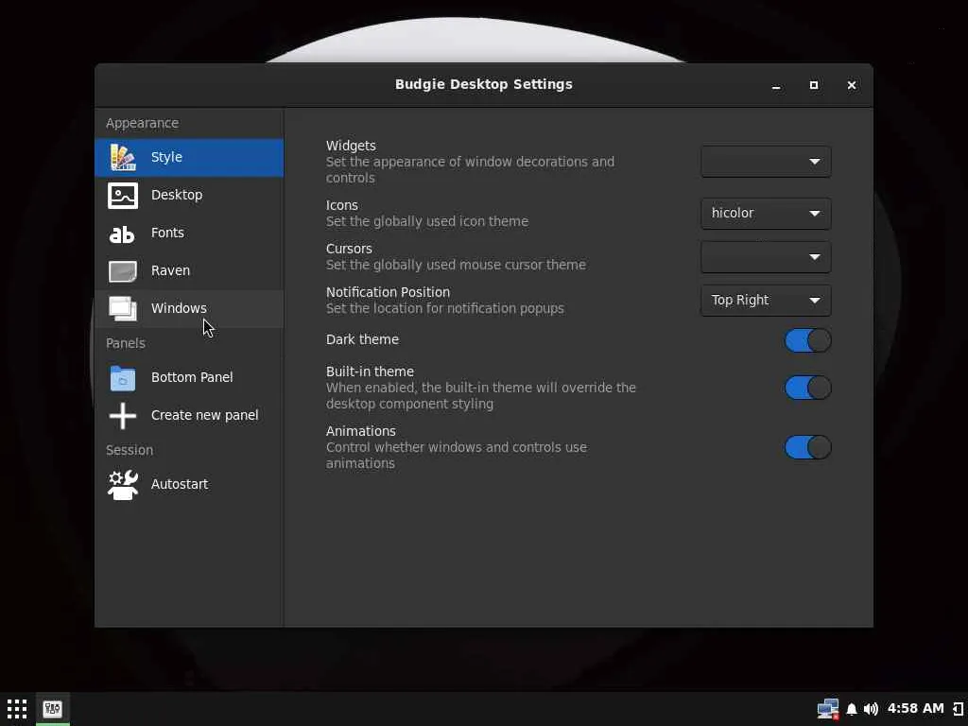Click the Icons setting label
Screen dimensions: 968x726
click(x=342, y=205)
